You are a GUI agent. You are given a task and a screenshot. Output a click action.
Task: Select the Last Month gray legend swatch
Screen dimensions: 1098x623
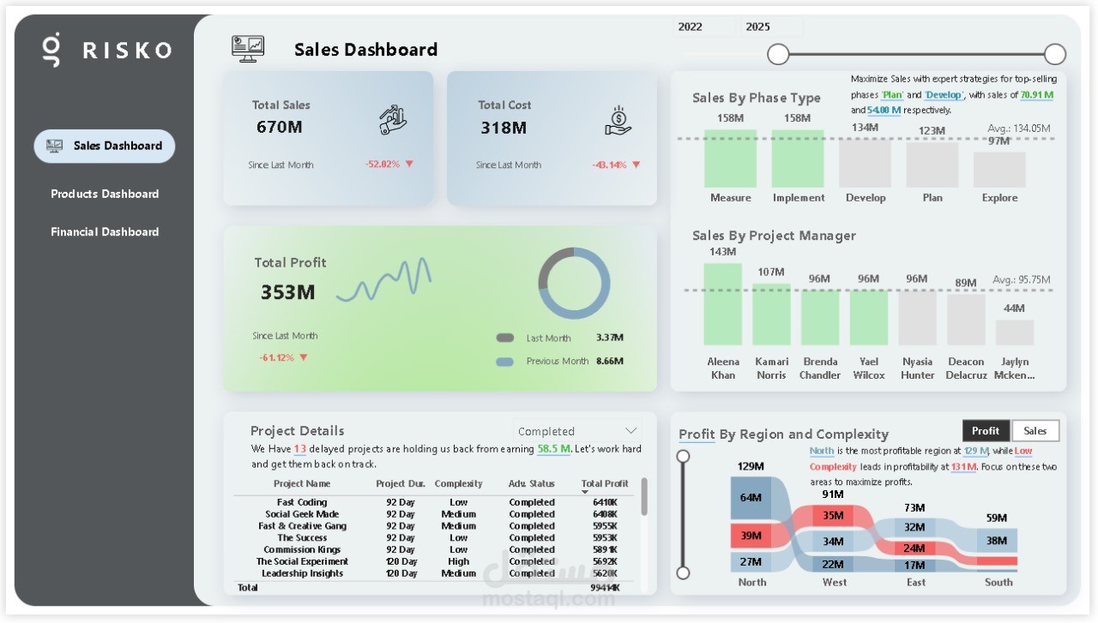pos(505,338)
